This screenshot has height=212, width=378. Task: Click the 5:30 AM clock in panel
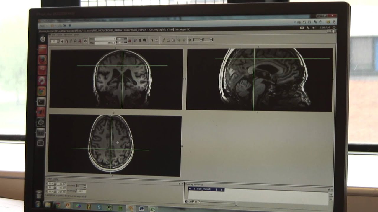325,27
